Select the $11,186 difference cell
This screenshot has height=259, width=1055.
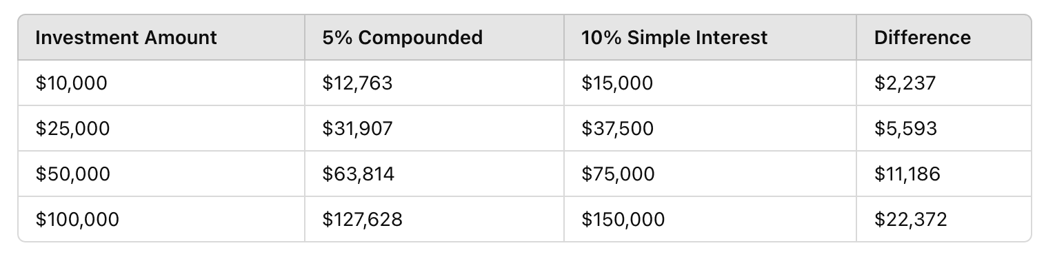click(943, 174)
